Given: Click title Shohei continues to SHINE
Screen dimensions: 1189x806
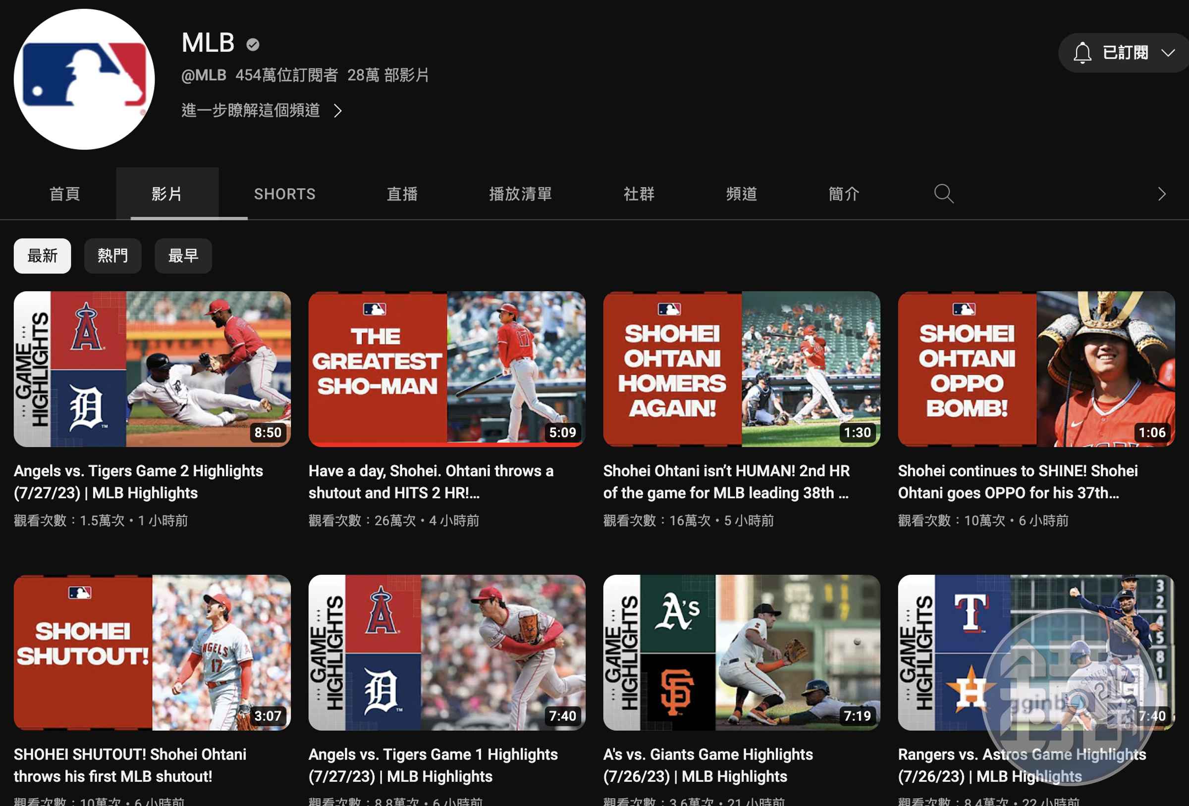Looking at the screenshot, I should [1018, 482].
